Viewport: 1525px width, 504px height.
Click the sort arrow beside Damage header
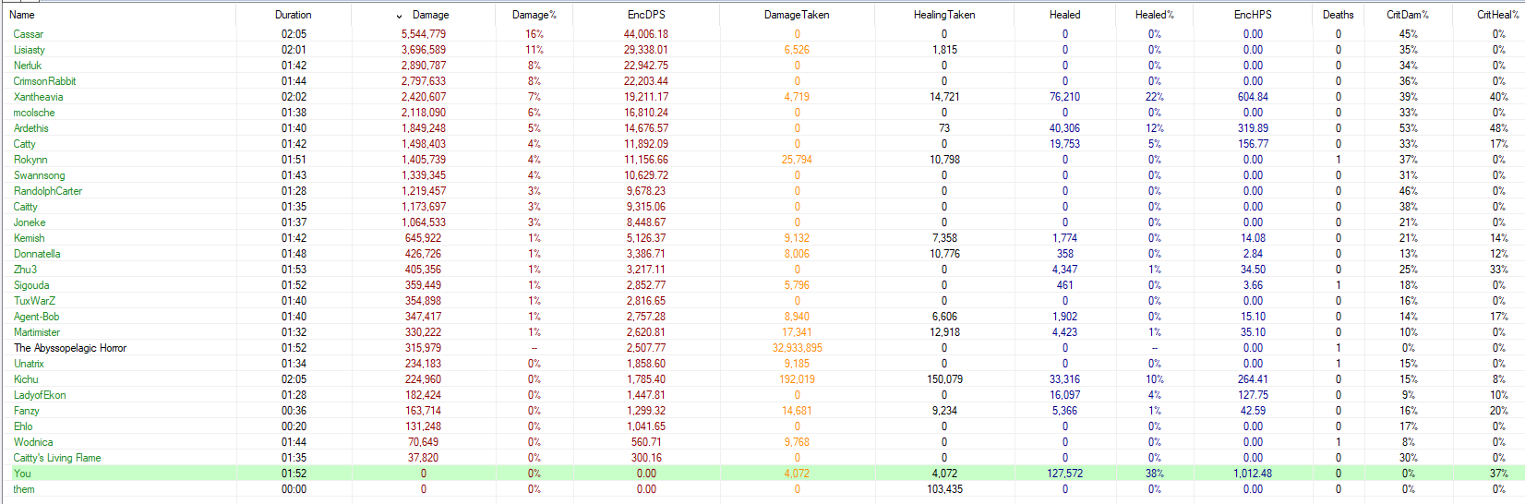coord(399,16)
